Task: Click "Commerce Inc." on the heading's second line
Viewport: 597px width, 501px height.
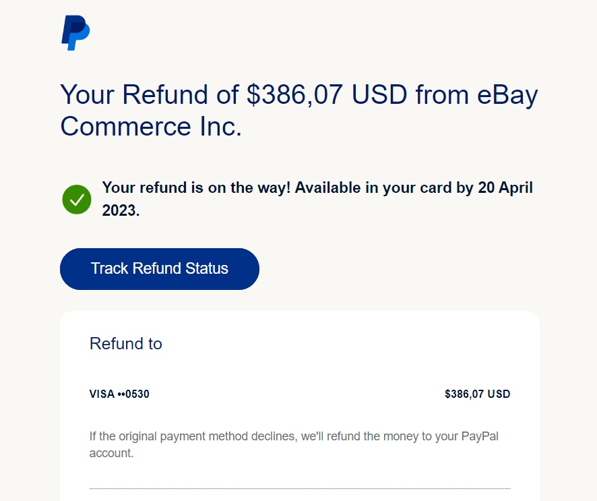Action: click(151, 127)
